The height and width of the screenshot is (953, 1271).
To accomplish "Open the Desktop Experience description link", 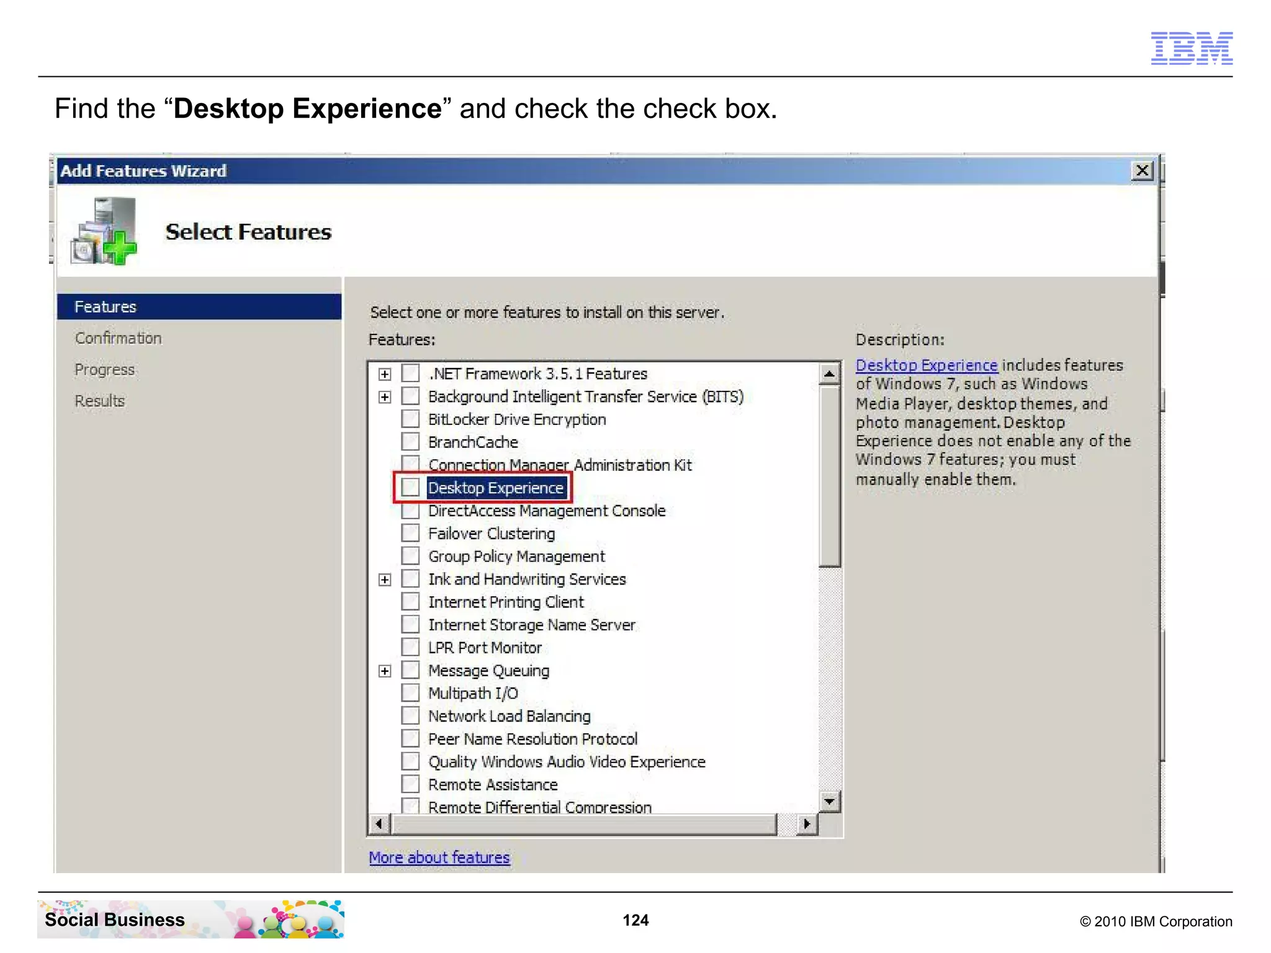I will click(927, 365).
